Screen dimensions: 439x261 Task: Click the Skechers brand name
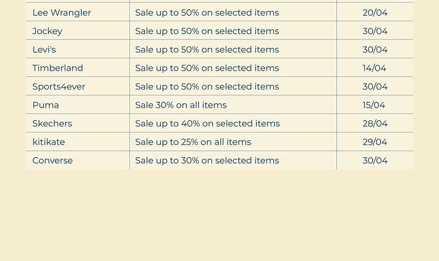pos(52,123)
